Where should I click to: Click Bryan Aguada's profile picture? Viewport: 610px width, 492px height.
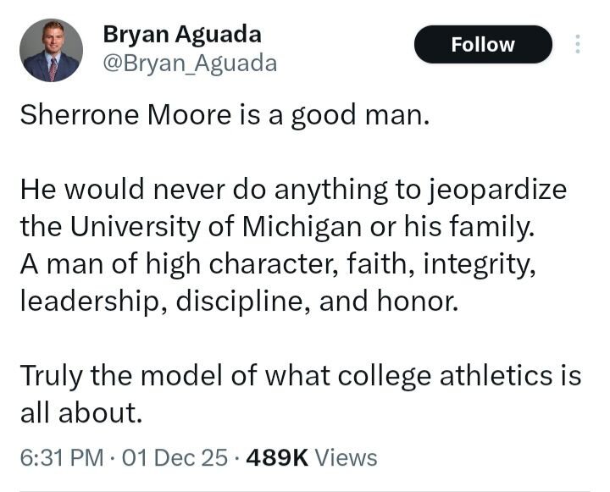[51, 50]
